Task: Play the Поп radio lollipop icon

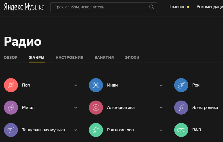Action: click(x=11, y=85)
